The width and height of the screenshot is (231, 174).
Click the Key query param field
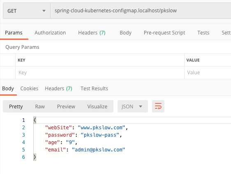coord(100,73)
